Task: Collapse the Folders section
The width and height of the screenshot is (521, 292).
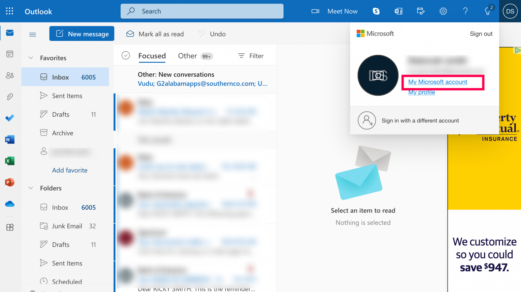Action: [31, 188]
